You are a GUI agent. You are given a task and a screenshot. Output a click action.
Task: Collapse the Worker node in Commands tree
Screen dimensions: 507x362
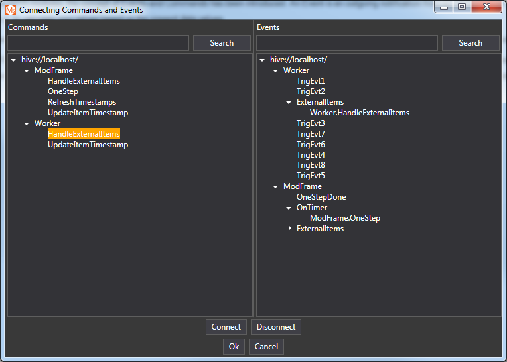coord(27,123)
